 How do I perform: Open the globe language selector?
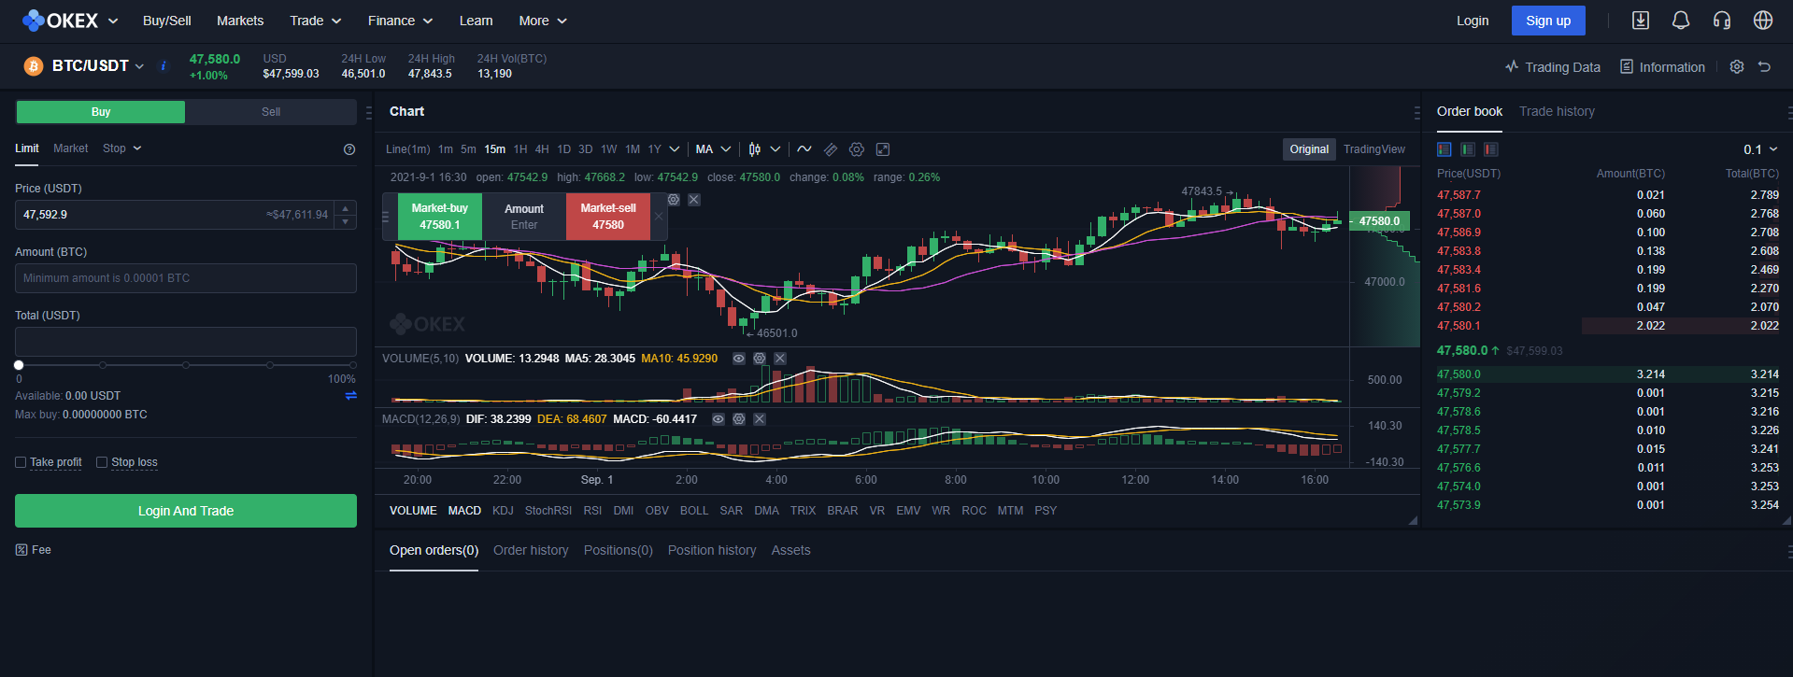click(x=1763, y=21)
